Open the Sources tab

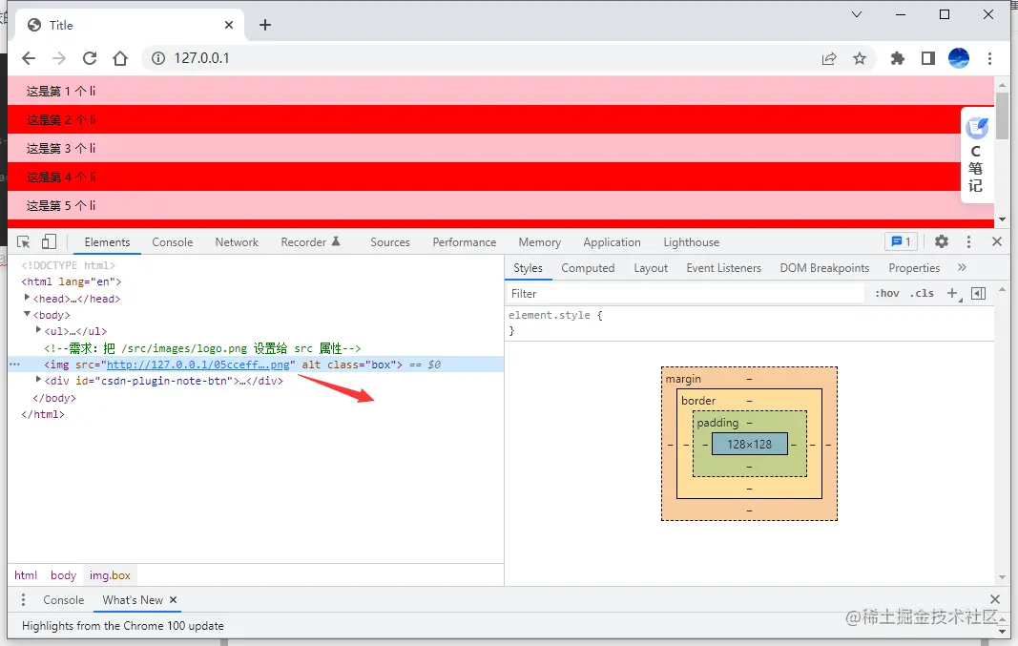[x=390, y=242]
